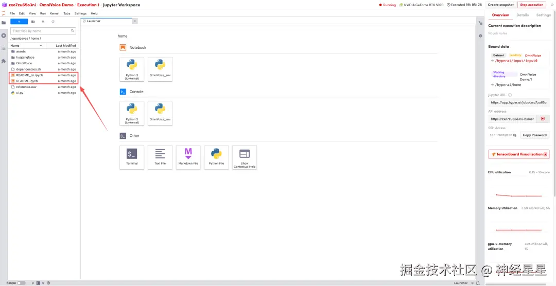The height and width of the screenshot is (286, 556).
Task: Open the View menu
Action: [x=32, y=13]
